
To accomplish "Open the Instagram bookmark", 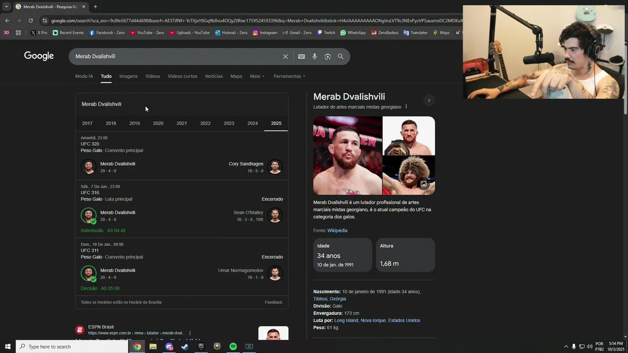I will pyautogui.click(x=265, y=33).
